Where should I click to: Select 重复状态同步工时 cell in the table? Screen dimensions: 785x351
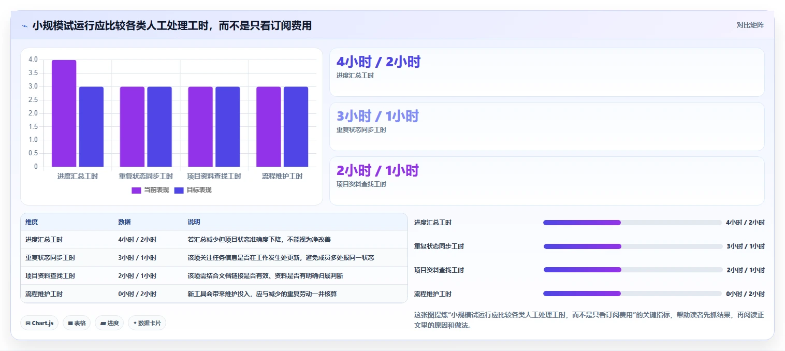[50, 258]
